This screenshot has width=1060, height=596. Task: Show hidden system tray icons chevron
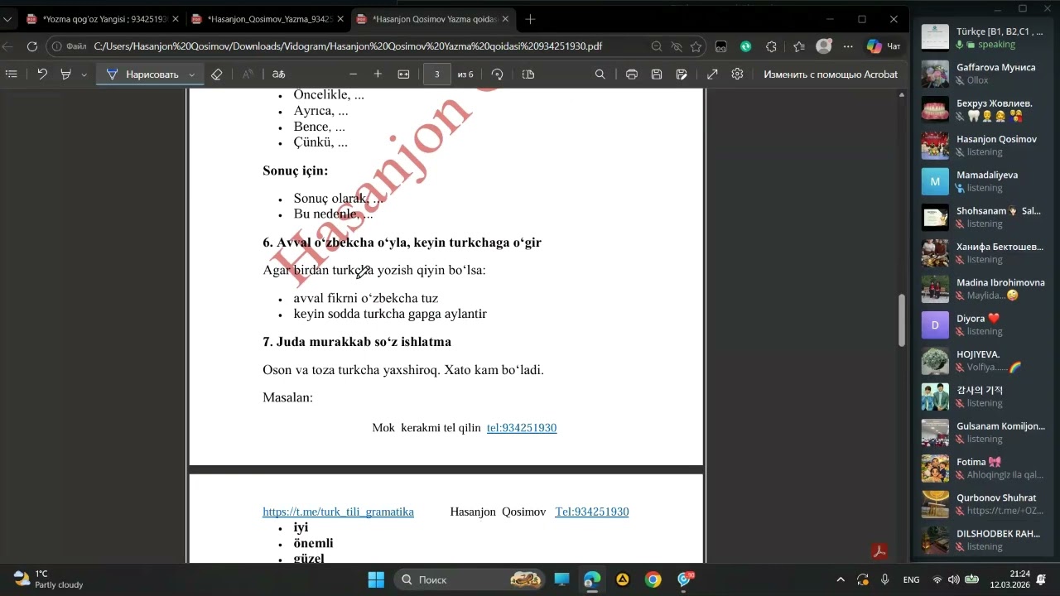pos(841,579)
